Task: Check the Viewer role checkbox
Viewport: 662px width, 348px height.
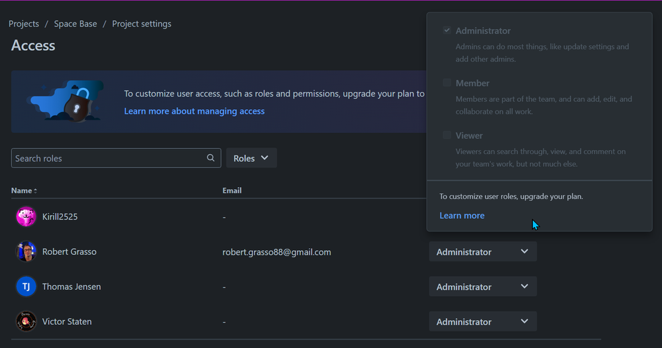Action: [x=447, y=135]
